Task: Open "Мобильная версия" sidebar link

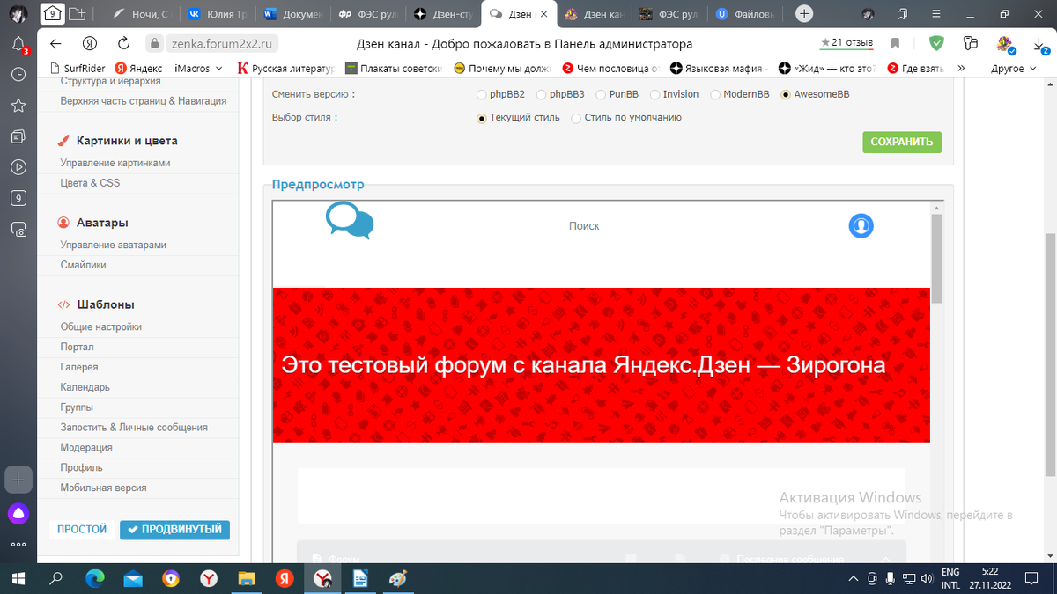Action: (103, 488)
